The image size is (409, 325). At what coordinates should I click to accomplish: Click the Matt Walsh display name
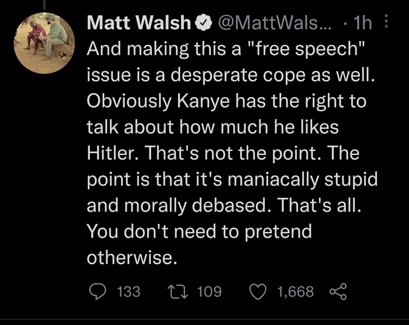[138, 23]
